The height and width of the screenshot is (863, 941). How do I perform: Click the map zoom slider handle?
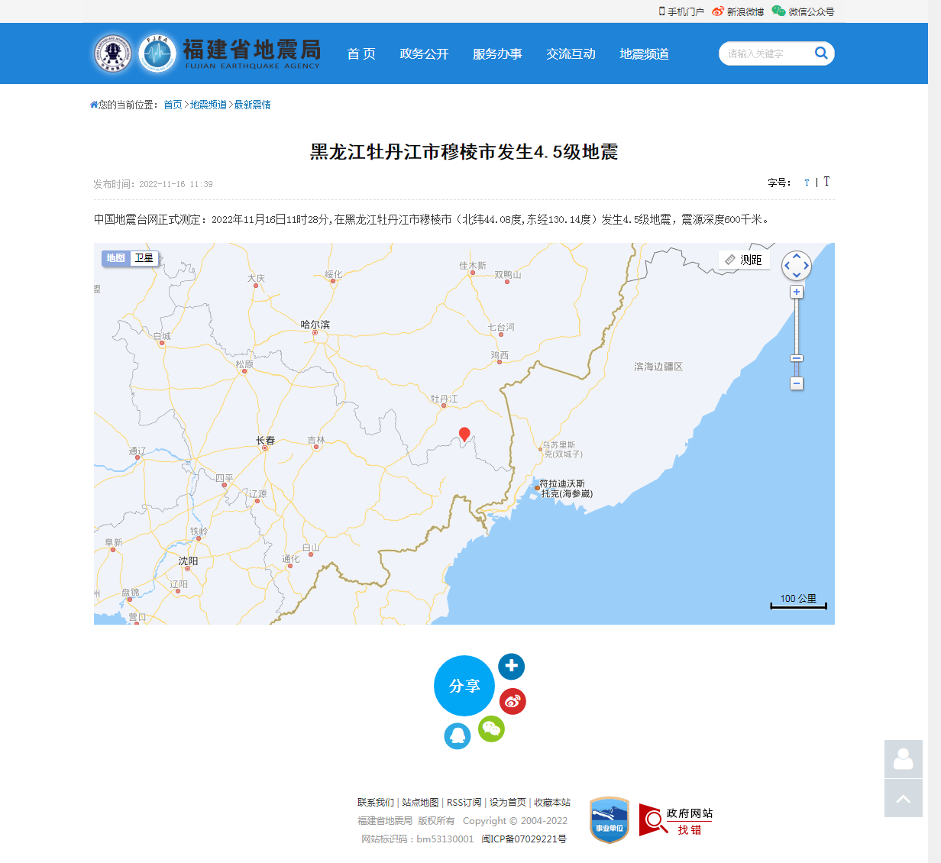point(797,358)
